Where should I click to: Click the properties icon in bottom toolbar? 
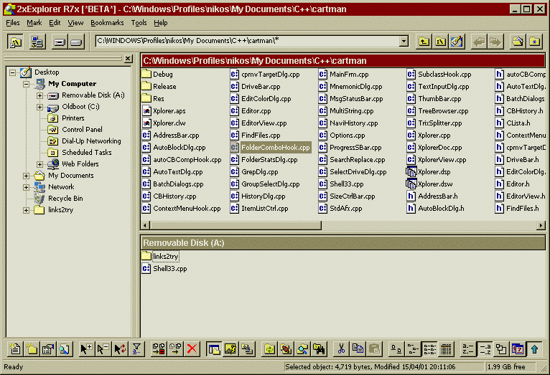(x=48, y=349)
